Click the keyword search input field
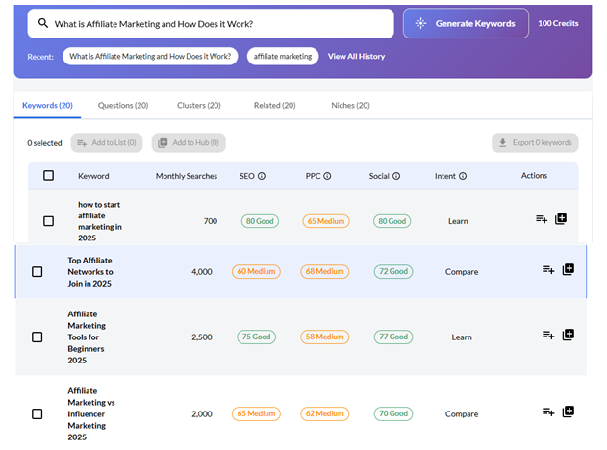The width and height of the screenshot is (607, 450). tap(212, 23)
